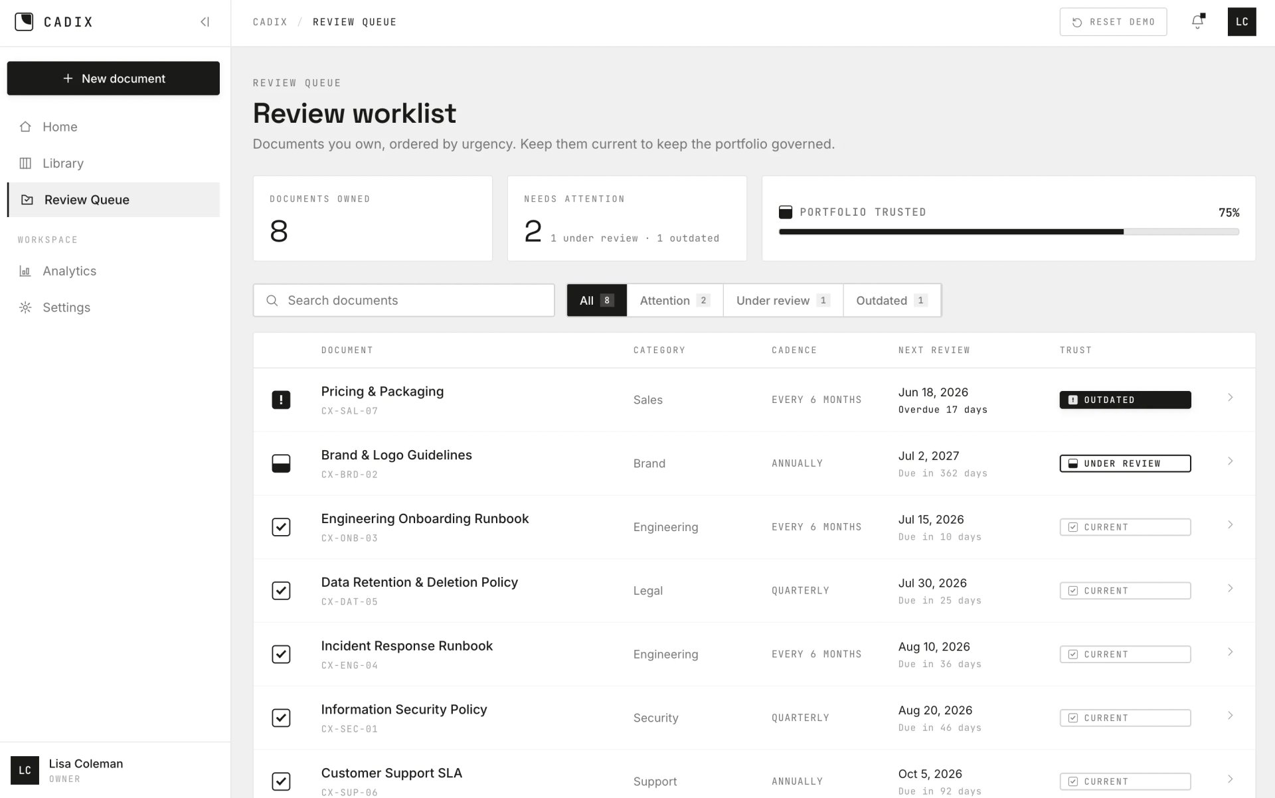The width and height of the screenshot is (1275, 798).
Task: Click the Needs Attention card
Action: click(x=627, y=218)
